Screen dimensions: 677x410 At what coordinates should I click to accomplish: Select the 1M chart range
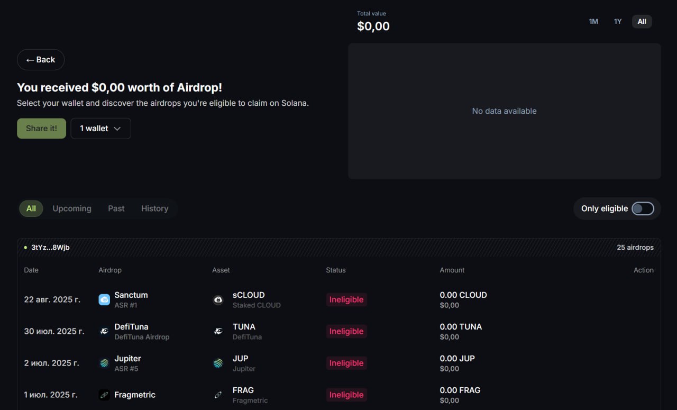(593, 22)
